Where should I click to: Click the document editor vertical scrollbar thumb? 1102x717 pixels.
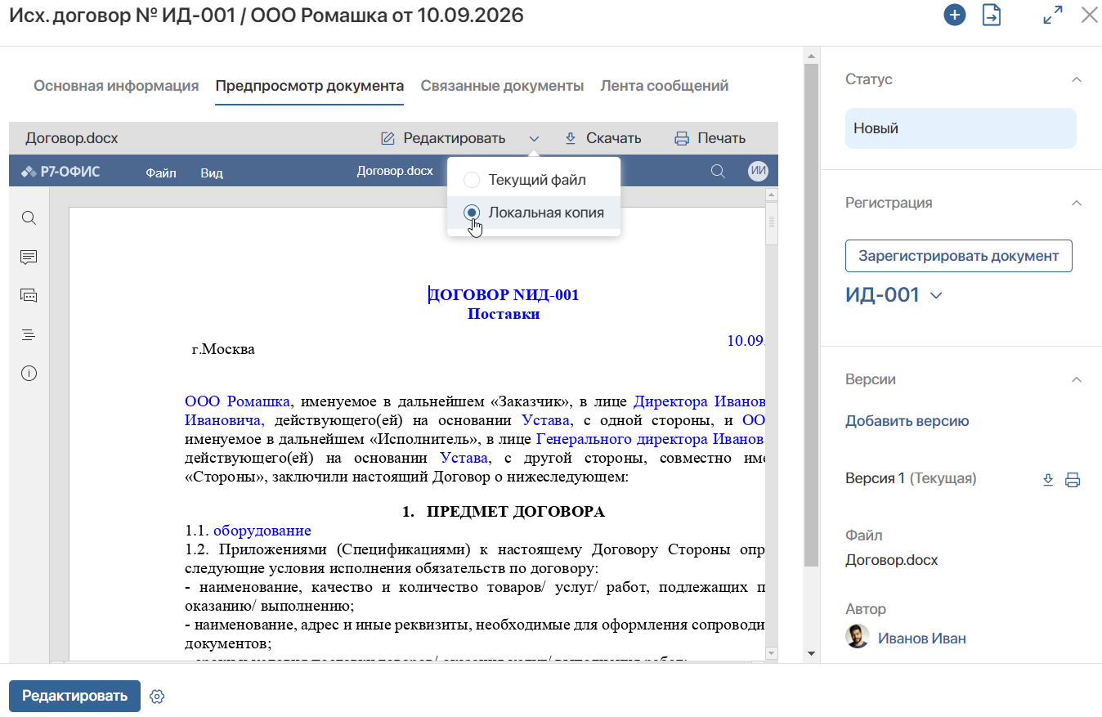click(x=771, y=224)
